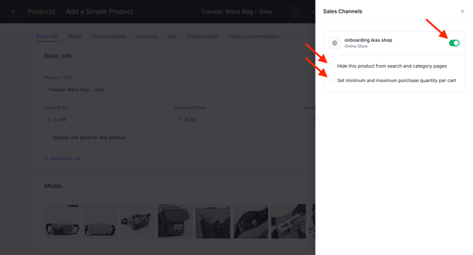
Task: Open the Inventory tab
Action: click(146, 37)
